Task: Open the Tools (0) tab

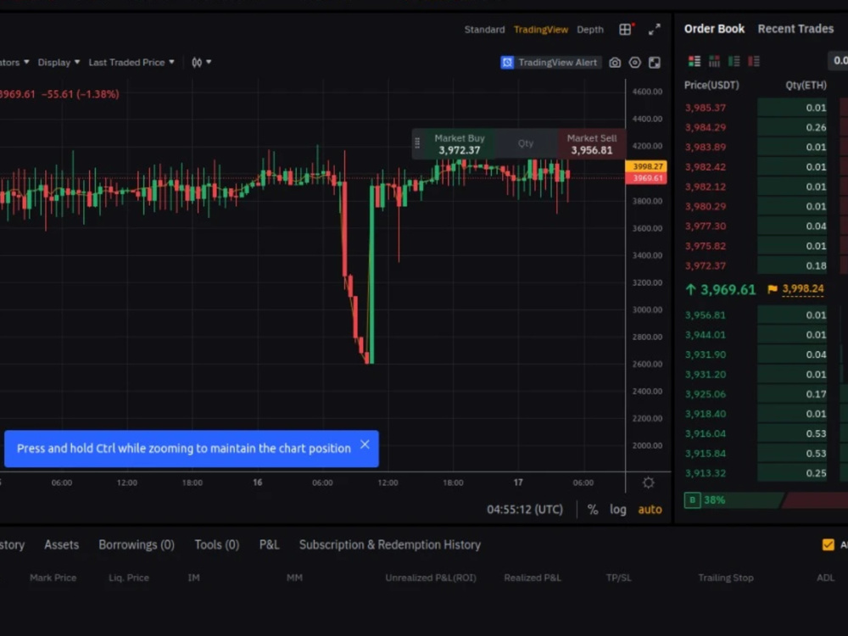Action: click(216, 544)
